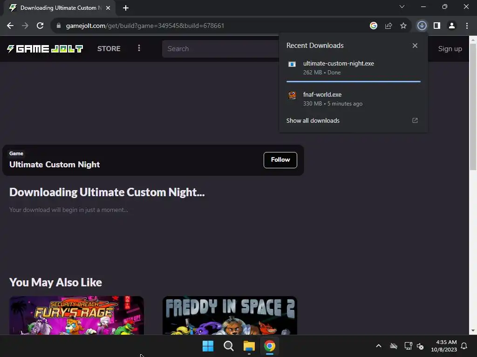Open the Windows Start menu
Screen dimensions: 477x357
[208, 346]
